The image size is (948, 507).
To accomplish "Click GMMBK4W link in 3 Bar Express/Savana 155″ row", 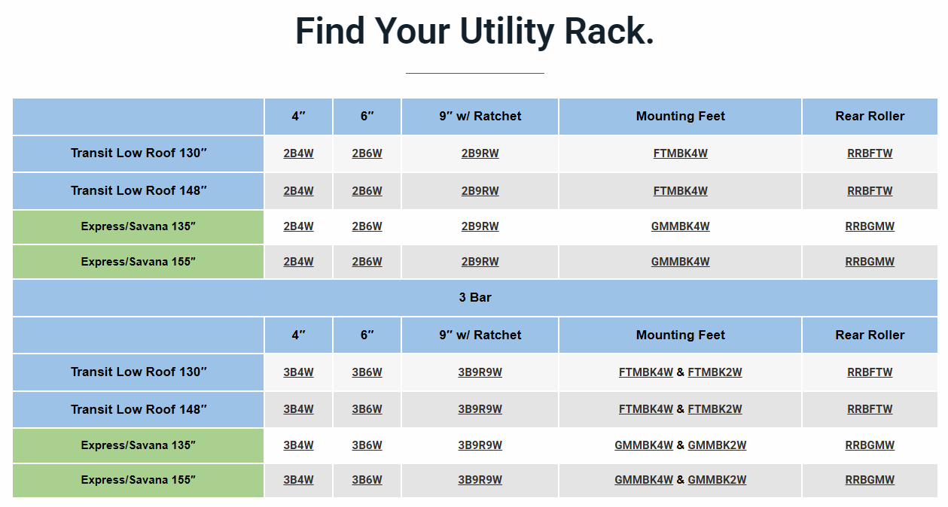I will [644, 480].
